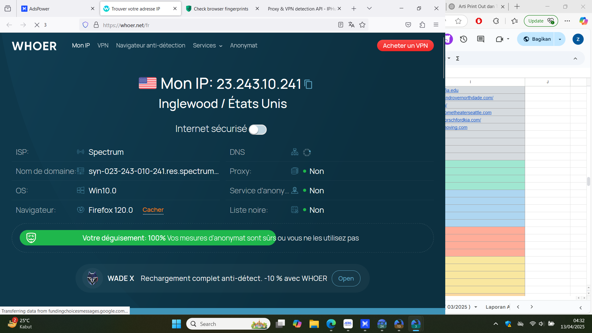This screenshot has width=592, height=333.
Task: Toggle the Internet sécurisé switch
Action: point(258,129)
